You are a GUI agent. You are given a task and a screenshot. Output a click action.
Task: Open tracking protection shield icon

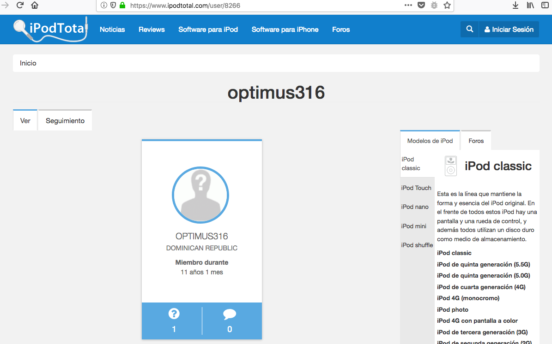pyautogui.click(x=113, y=5)
